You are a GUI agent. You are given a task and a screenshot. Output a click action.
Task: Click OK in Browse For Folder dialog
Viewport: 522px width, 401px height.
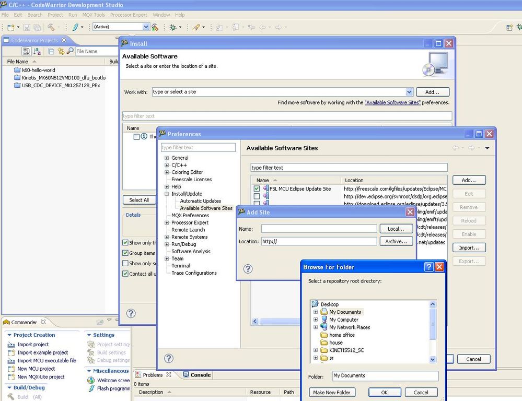(385, 392)
